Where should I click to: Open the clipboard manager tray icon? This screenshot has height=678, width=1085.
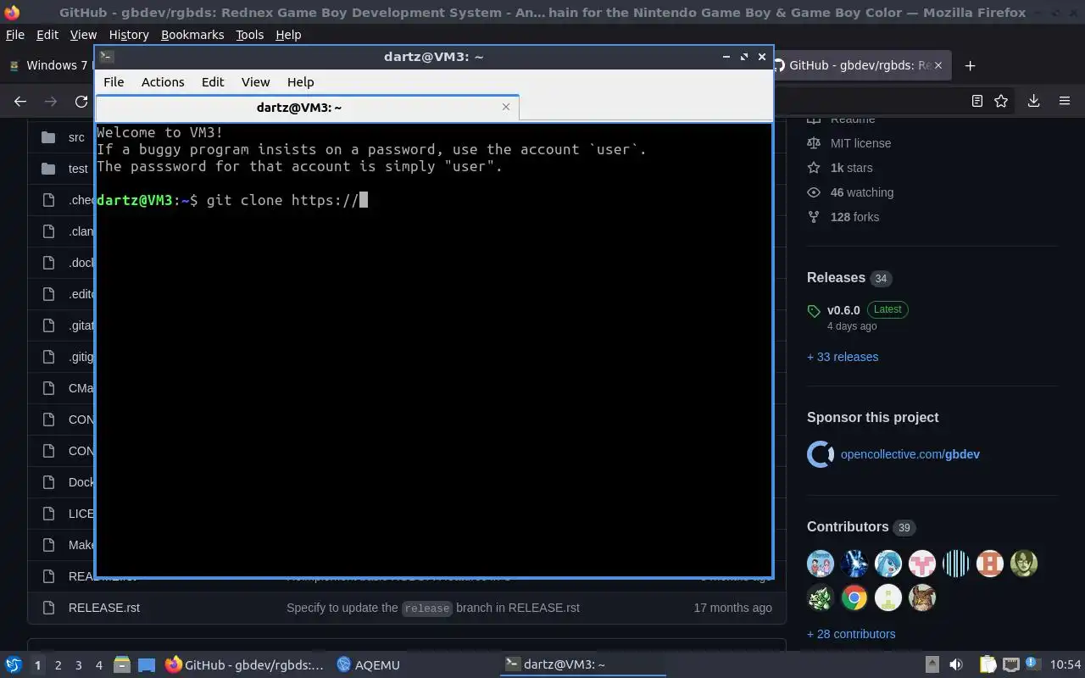[x=988, y=664]
